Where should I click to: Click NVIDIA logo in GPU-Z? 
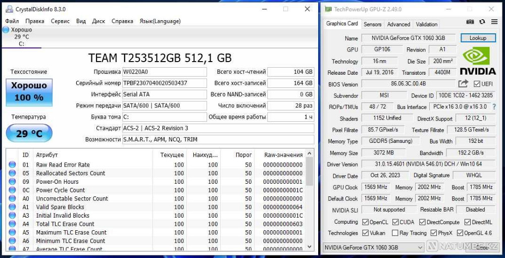(478, 61)
